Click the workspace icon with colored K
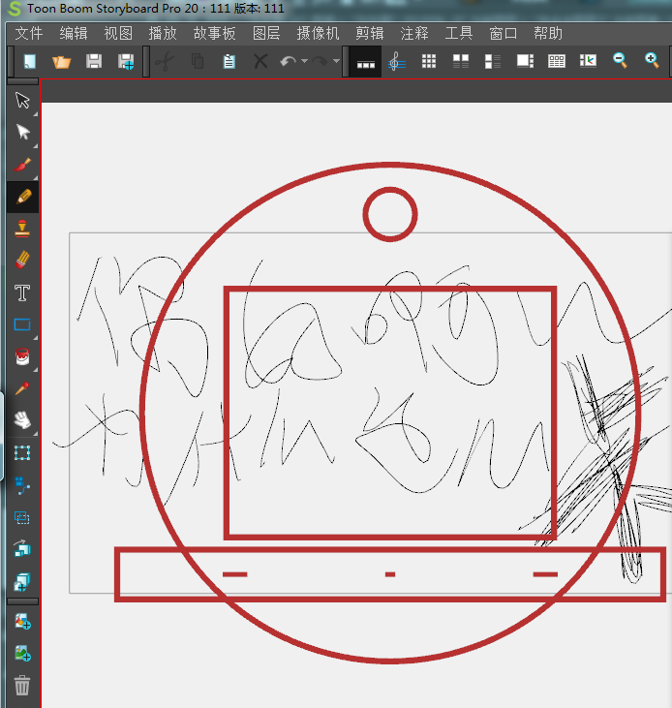This screenshot has height=708, width=672. tap(588, 60)
